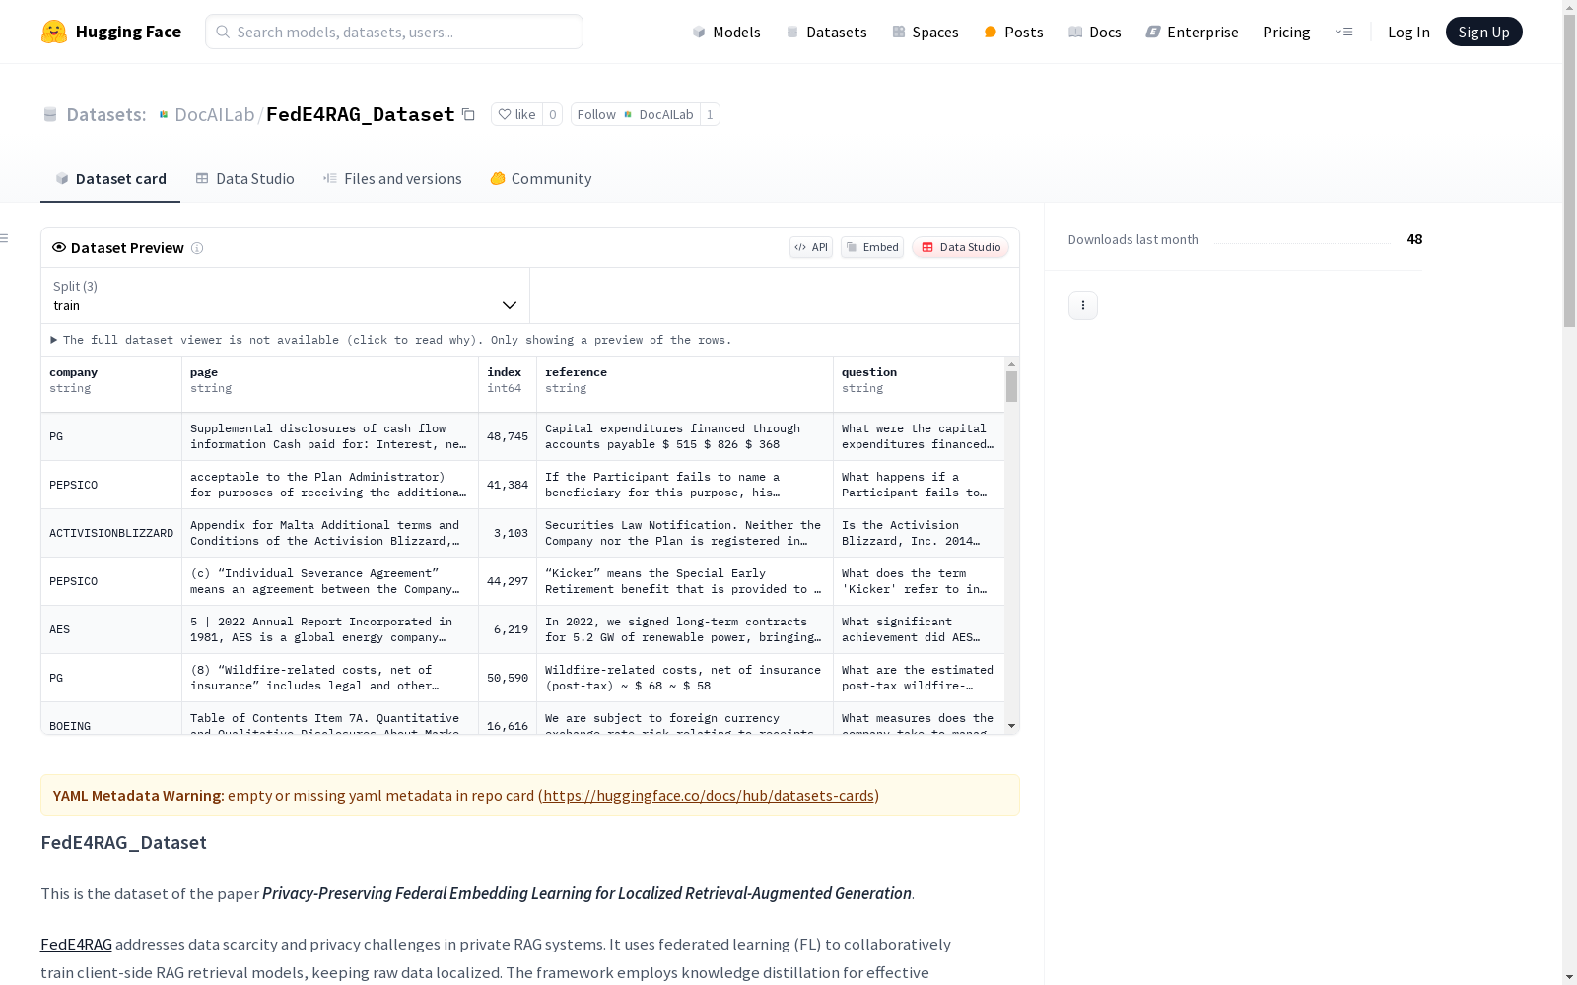This screenshot has width=1577, height=985.
Task: Click the index value 44,297
Action: (x=508, y=581)
